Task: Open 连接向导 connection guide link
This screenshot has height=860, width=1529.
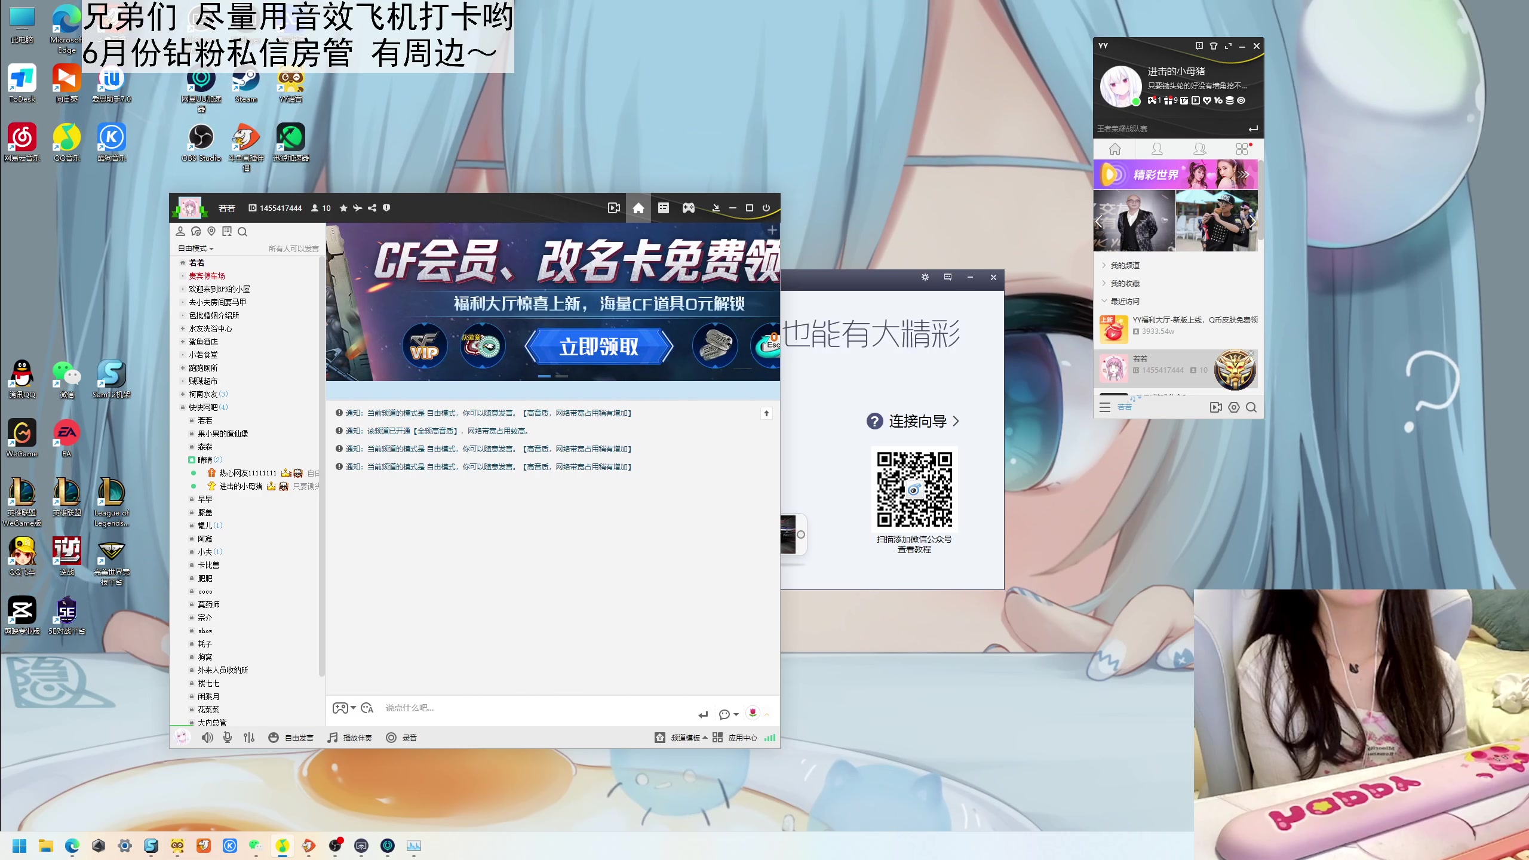Action: [913, 421]
